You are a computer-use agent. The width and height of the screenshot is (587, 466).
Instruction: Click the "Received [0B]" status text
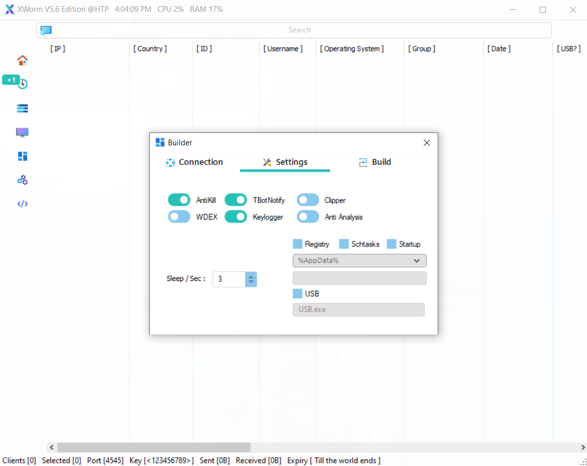click(x=258, y=461)
